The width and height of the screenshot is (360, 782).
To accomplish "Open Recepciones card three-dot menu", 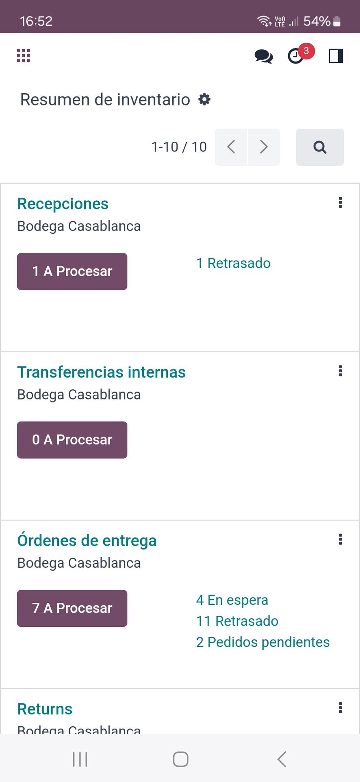I will [x=340, y=202].
